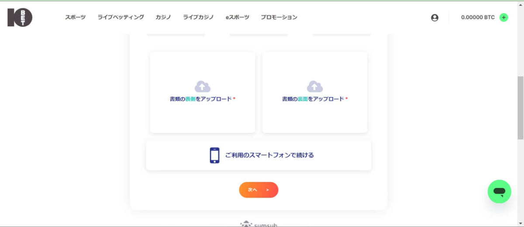Click the front side upload cloud icon
This screenshot has height=227, width=524.
[203, 86]
